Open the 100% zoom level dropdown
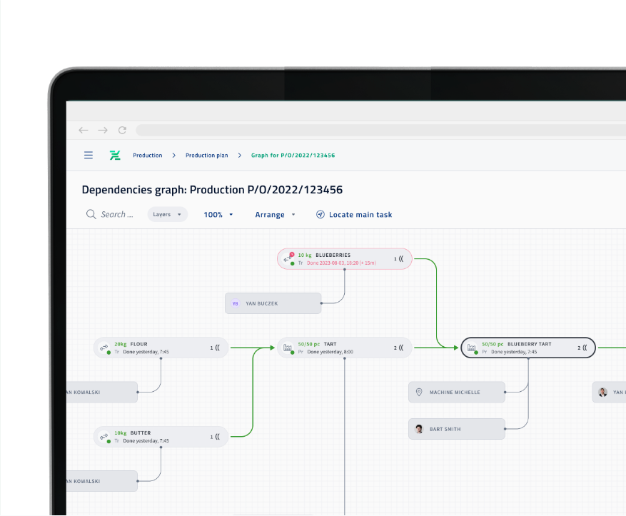The image size is (626, 516). tap(218, 214)
